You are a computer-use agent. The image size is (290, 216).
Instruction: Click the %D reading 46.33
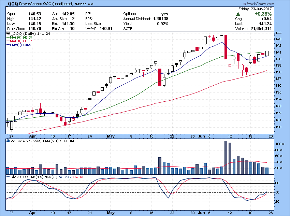[x=78, y=177]
